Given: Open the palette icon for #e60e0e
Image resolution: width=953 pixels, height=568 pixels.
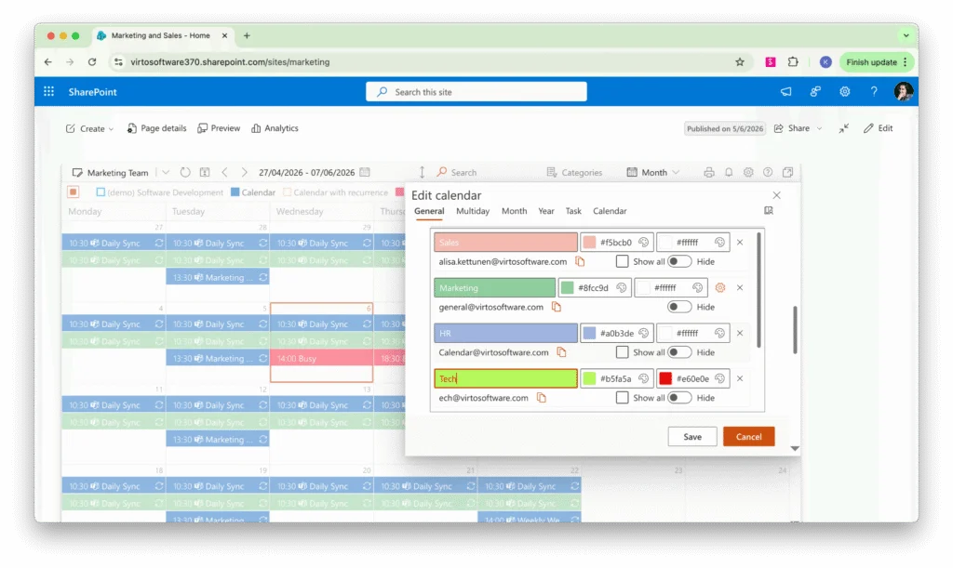Looking at the screenshot, I should click(719, 378).
